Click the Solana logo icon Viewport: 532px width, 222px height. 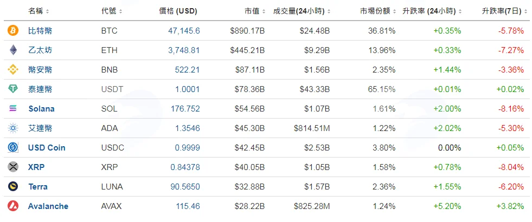tap(13, 109)
